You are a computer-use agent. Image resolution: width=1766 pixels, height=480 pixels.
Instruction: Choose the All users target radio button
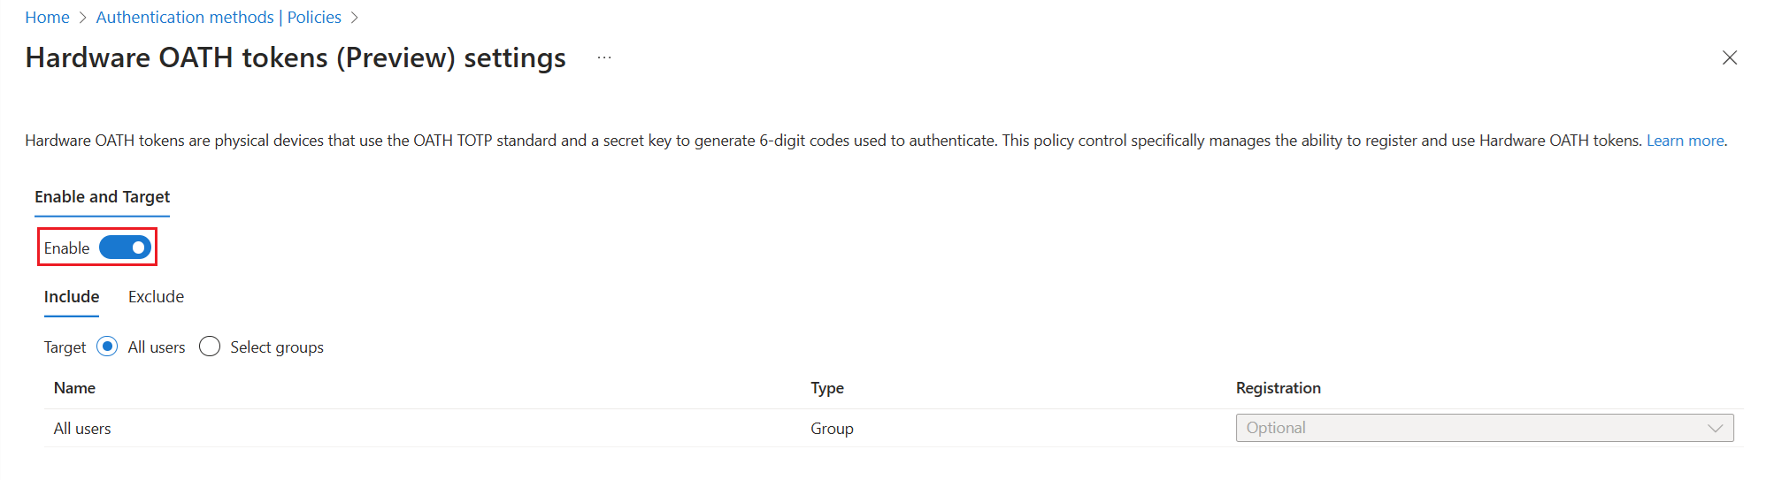[107, 347]
